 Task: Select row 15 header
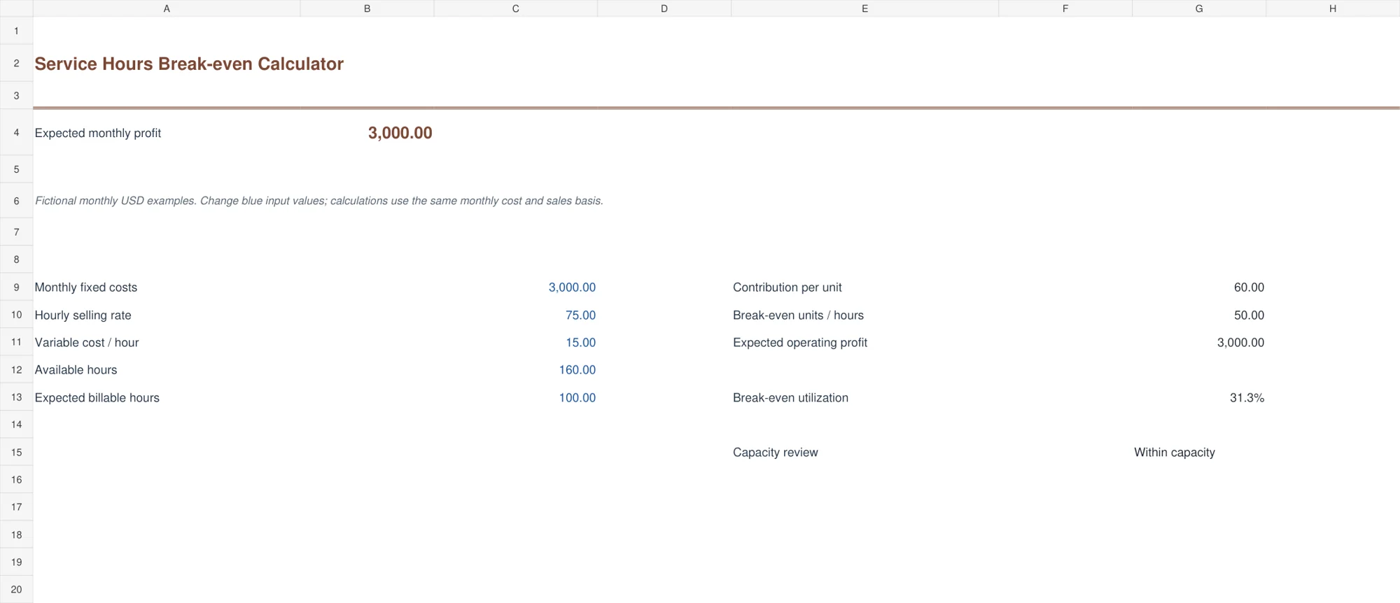click(x=16, y=453)
